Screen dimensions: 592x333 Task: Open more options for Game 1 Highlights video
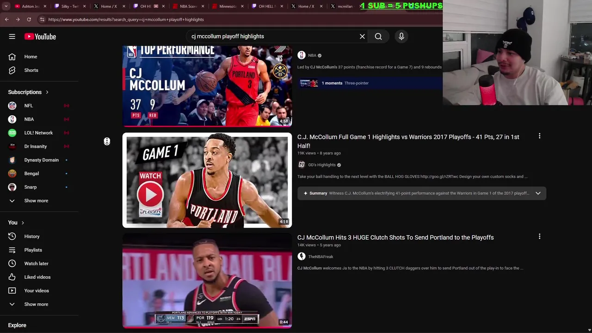pyautogui.click(x=539, y=136)
